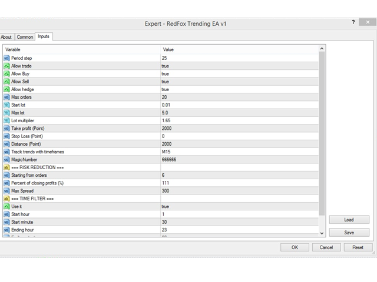Select the Stop Loss (Point) variable name

click(x=27, y=136)
